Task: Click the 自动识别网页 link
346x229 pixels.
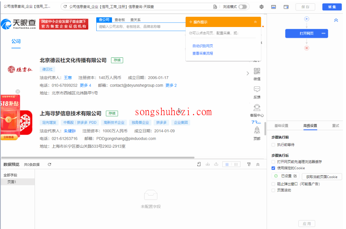Action: click(x=202, y=46)
